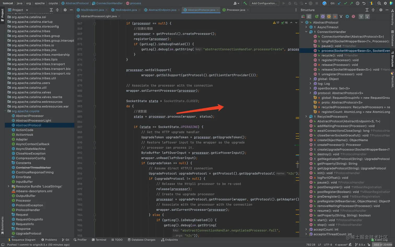This screenshot has width=395, height=247.
Task: Expand the 'openSockets: Set<S>' node
Action: [x=310, y=88]
